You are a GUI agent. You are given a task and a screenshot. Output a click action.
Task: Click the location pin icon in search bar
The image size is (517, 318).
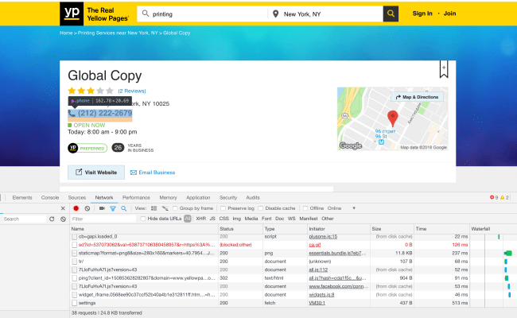[x=276, y=14]
